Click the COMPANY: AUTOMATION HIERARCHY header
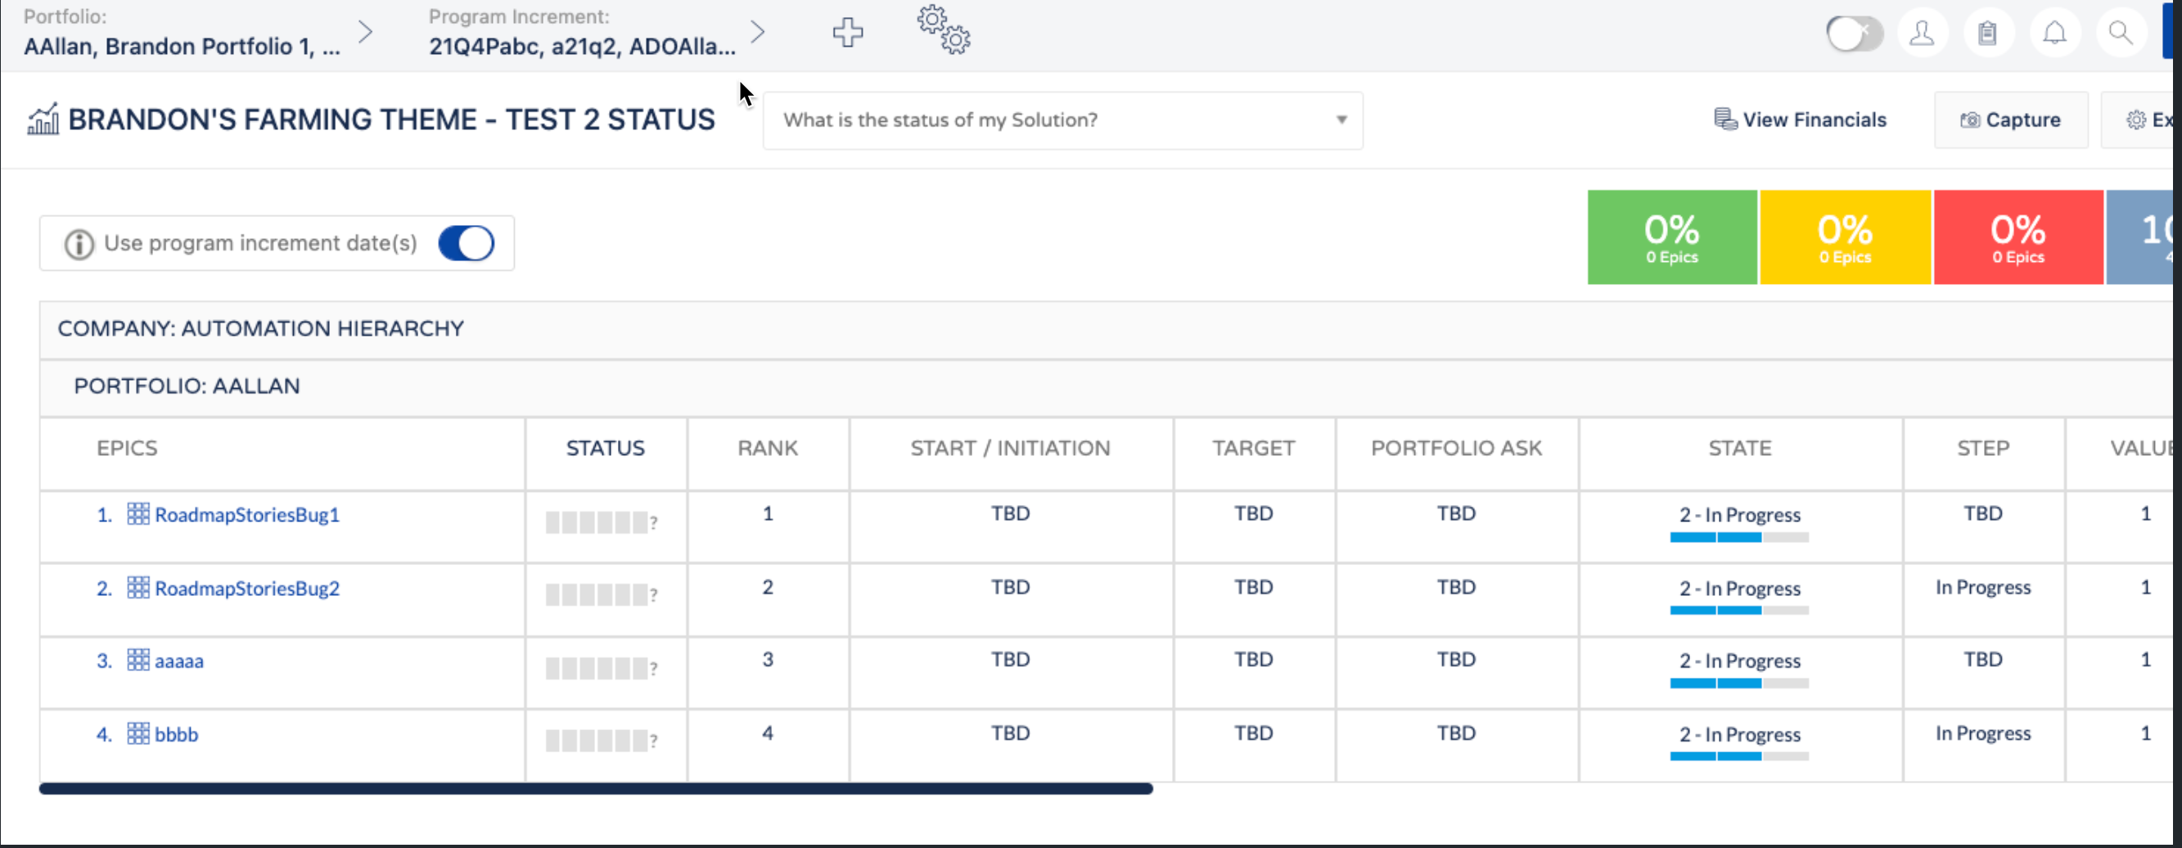 point(261,329)
